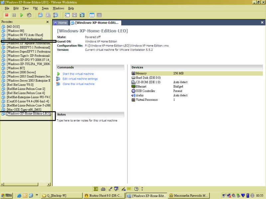
Task: Select [Windows 98 V2 Auto Ghost] favorite
Action: point(25,35)
